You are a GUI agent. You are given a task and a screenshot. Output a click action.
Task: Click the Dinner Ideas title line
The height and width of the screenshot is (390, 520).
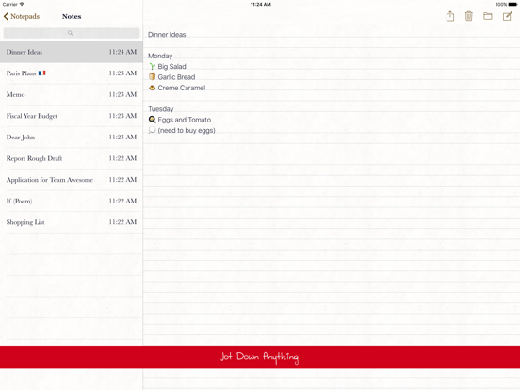tap(167, 35)
